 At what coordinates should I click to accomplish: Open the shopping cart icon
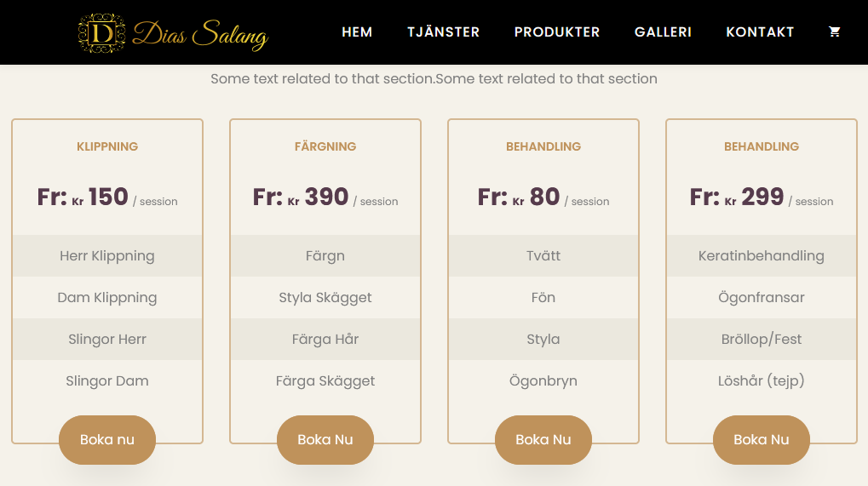coord(834,31)
